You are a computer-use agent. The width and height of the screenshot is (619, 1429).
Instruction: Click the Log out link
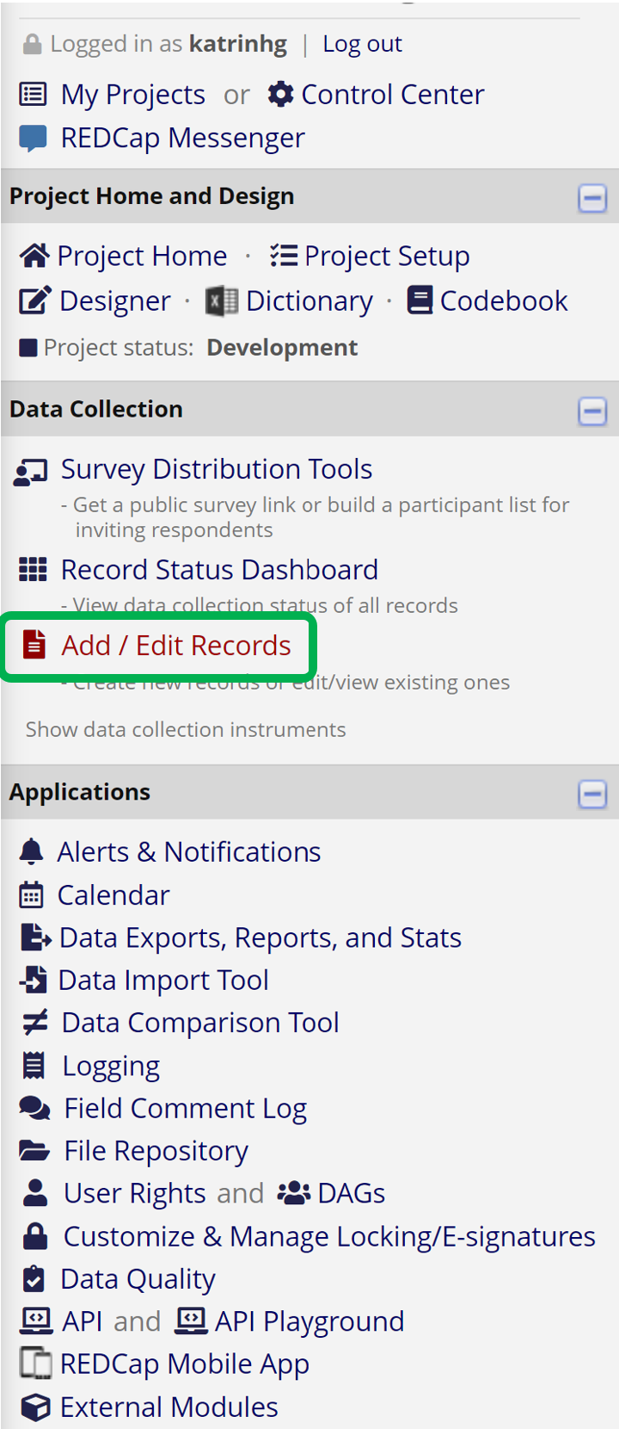coord(362,44)
